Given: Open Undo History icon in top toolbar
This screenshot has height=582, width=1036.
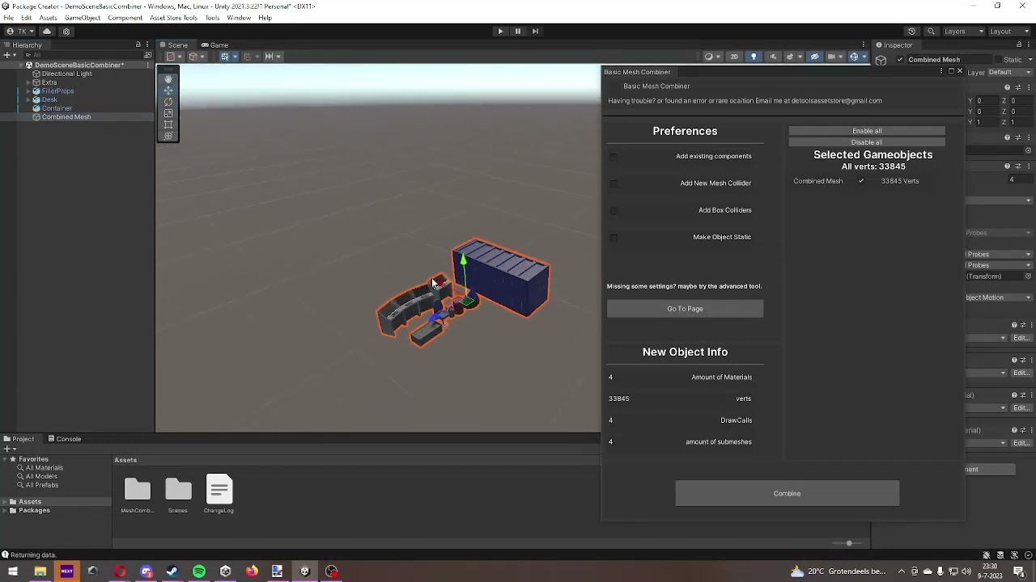Looking at the screenshot, I should pyautogui.click(x=912, y=32).
